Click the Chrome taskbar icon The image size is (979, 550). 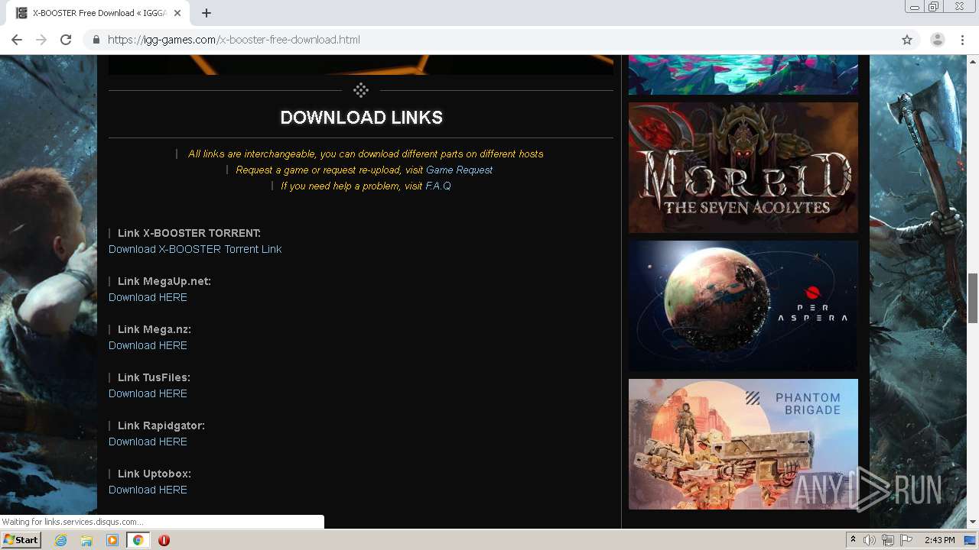(138, 540)
